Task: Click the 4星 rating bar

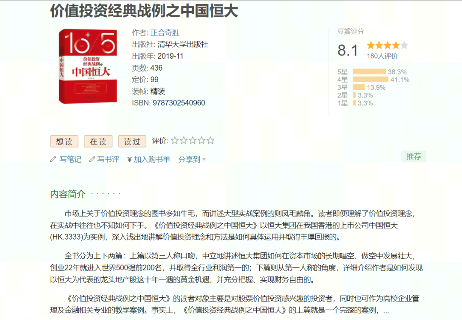Action: click(370, 80)
